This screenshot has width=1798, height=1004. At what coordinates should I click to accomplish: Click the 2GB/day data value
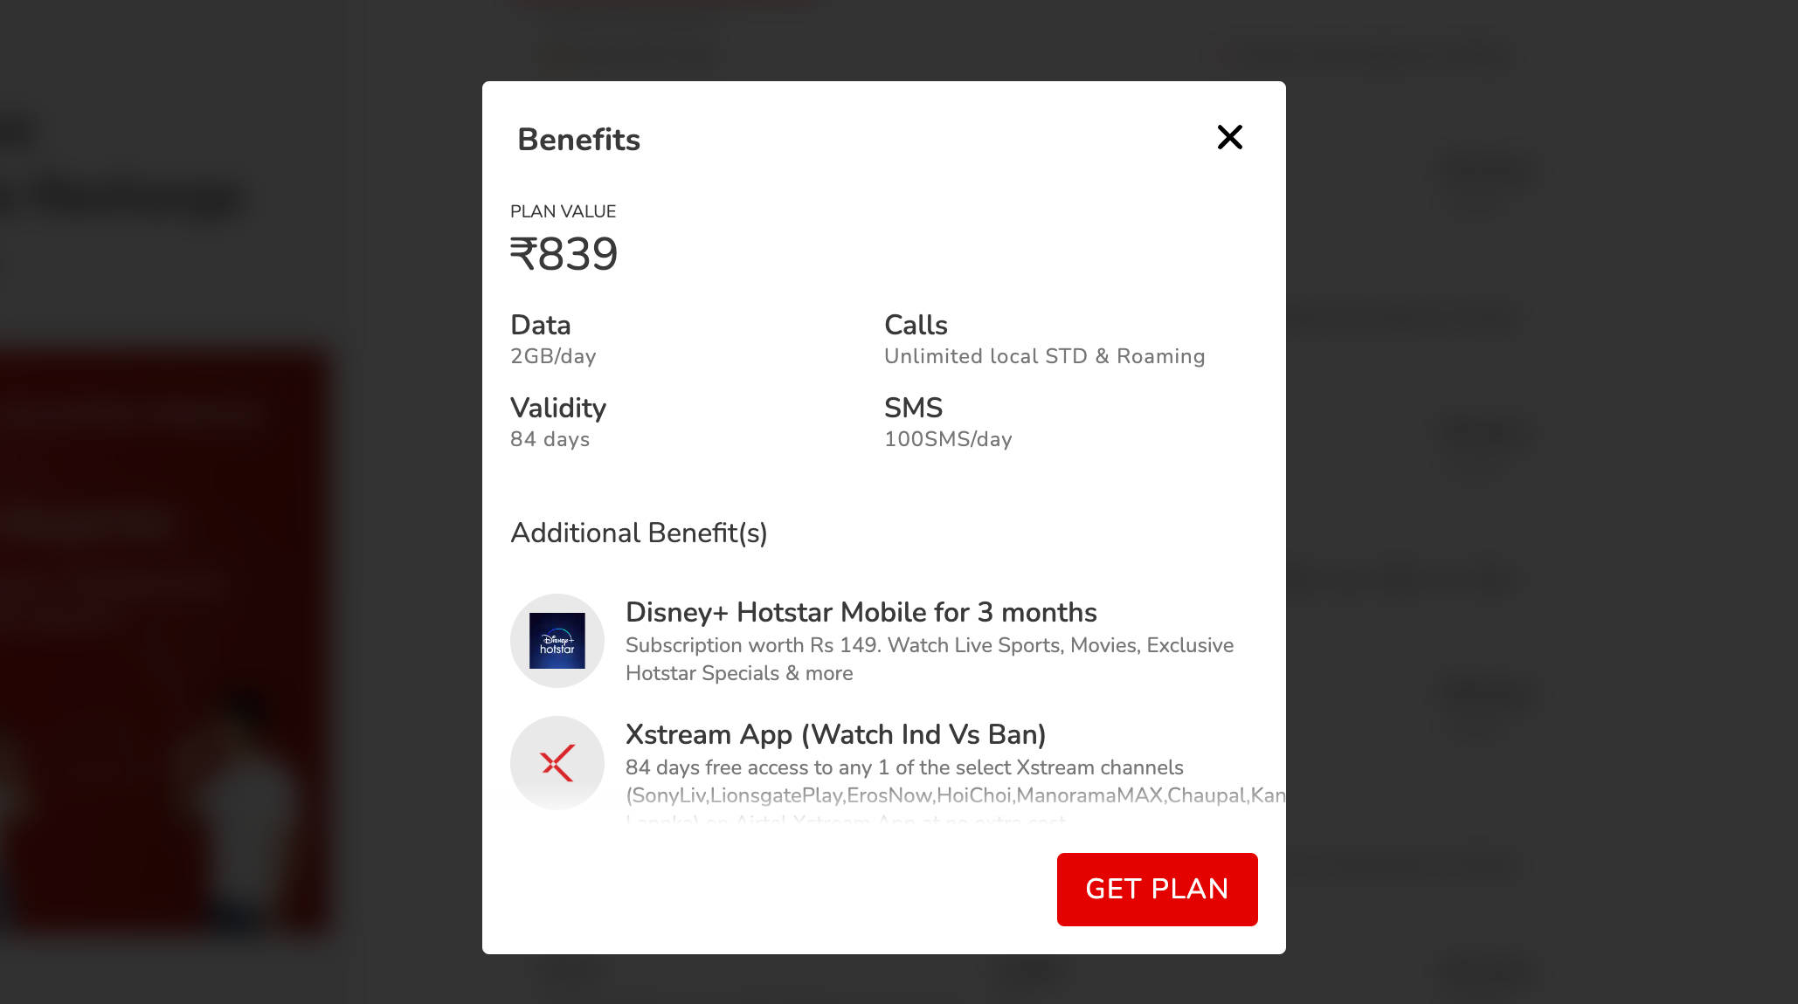point(553,356)
